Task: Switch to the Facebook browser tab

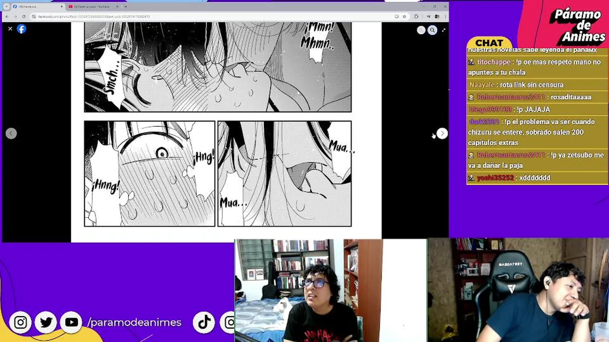Action: click(x=37, y=7)
